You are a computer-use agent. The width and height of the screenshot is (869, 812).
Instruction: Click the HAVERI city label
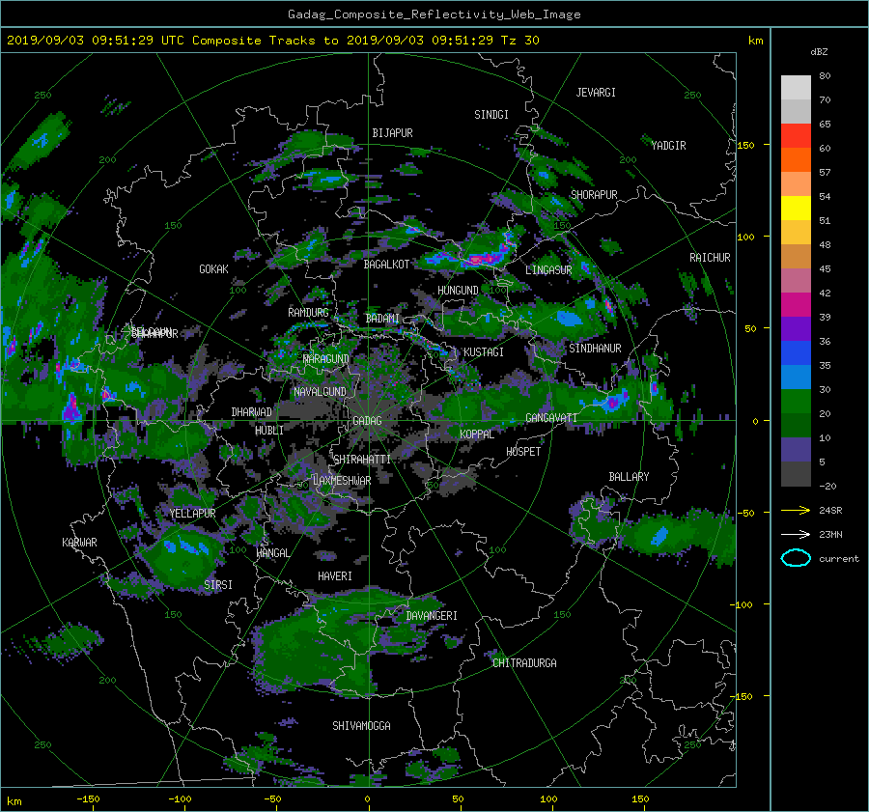point(335,576)
